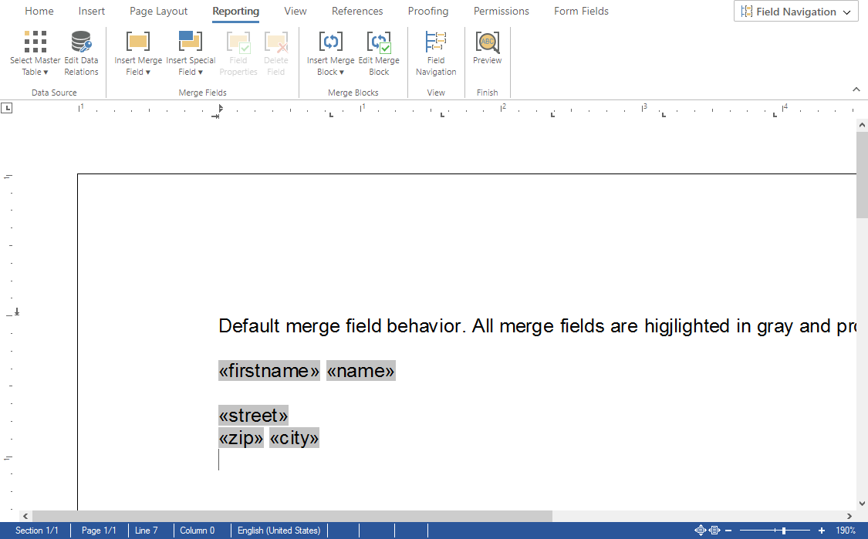Open the Page Layout tab
Screen dimensions: 868x539
coord(158,11)
